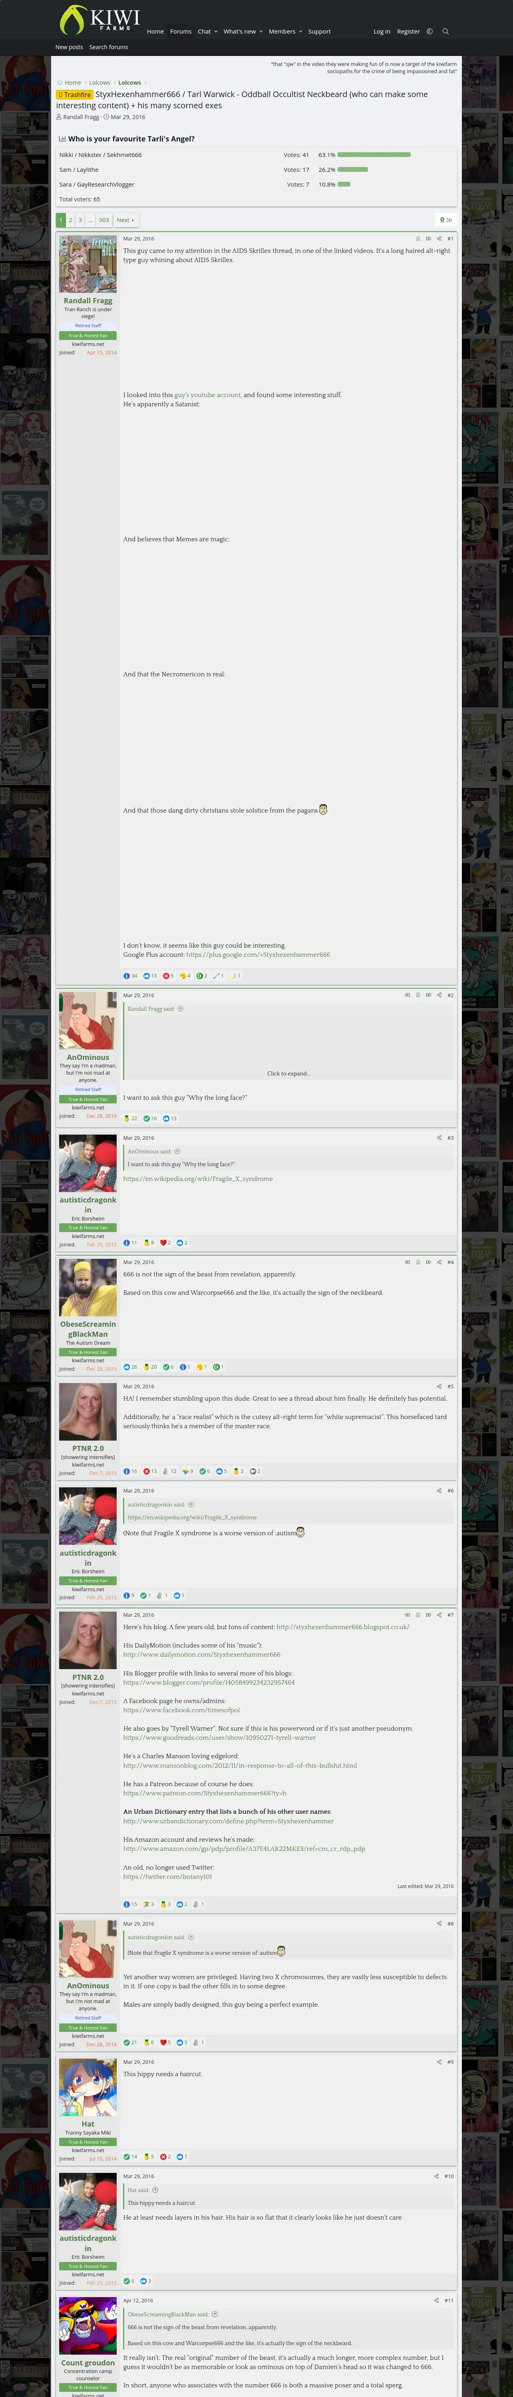The height and width of the screenshot is (2397, 513).
Task: Click the share icon on post #7
Action: click(x=439, y=1615)
